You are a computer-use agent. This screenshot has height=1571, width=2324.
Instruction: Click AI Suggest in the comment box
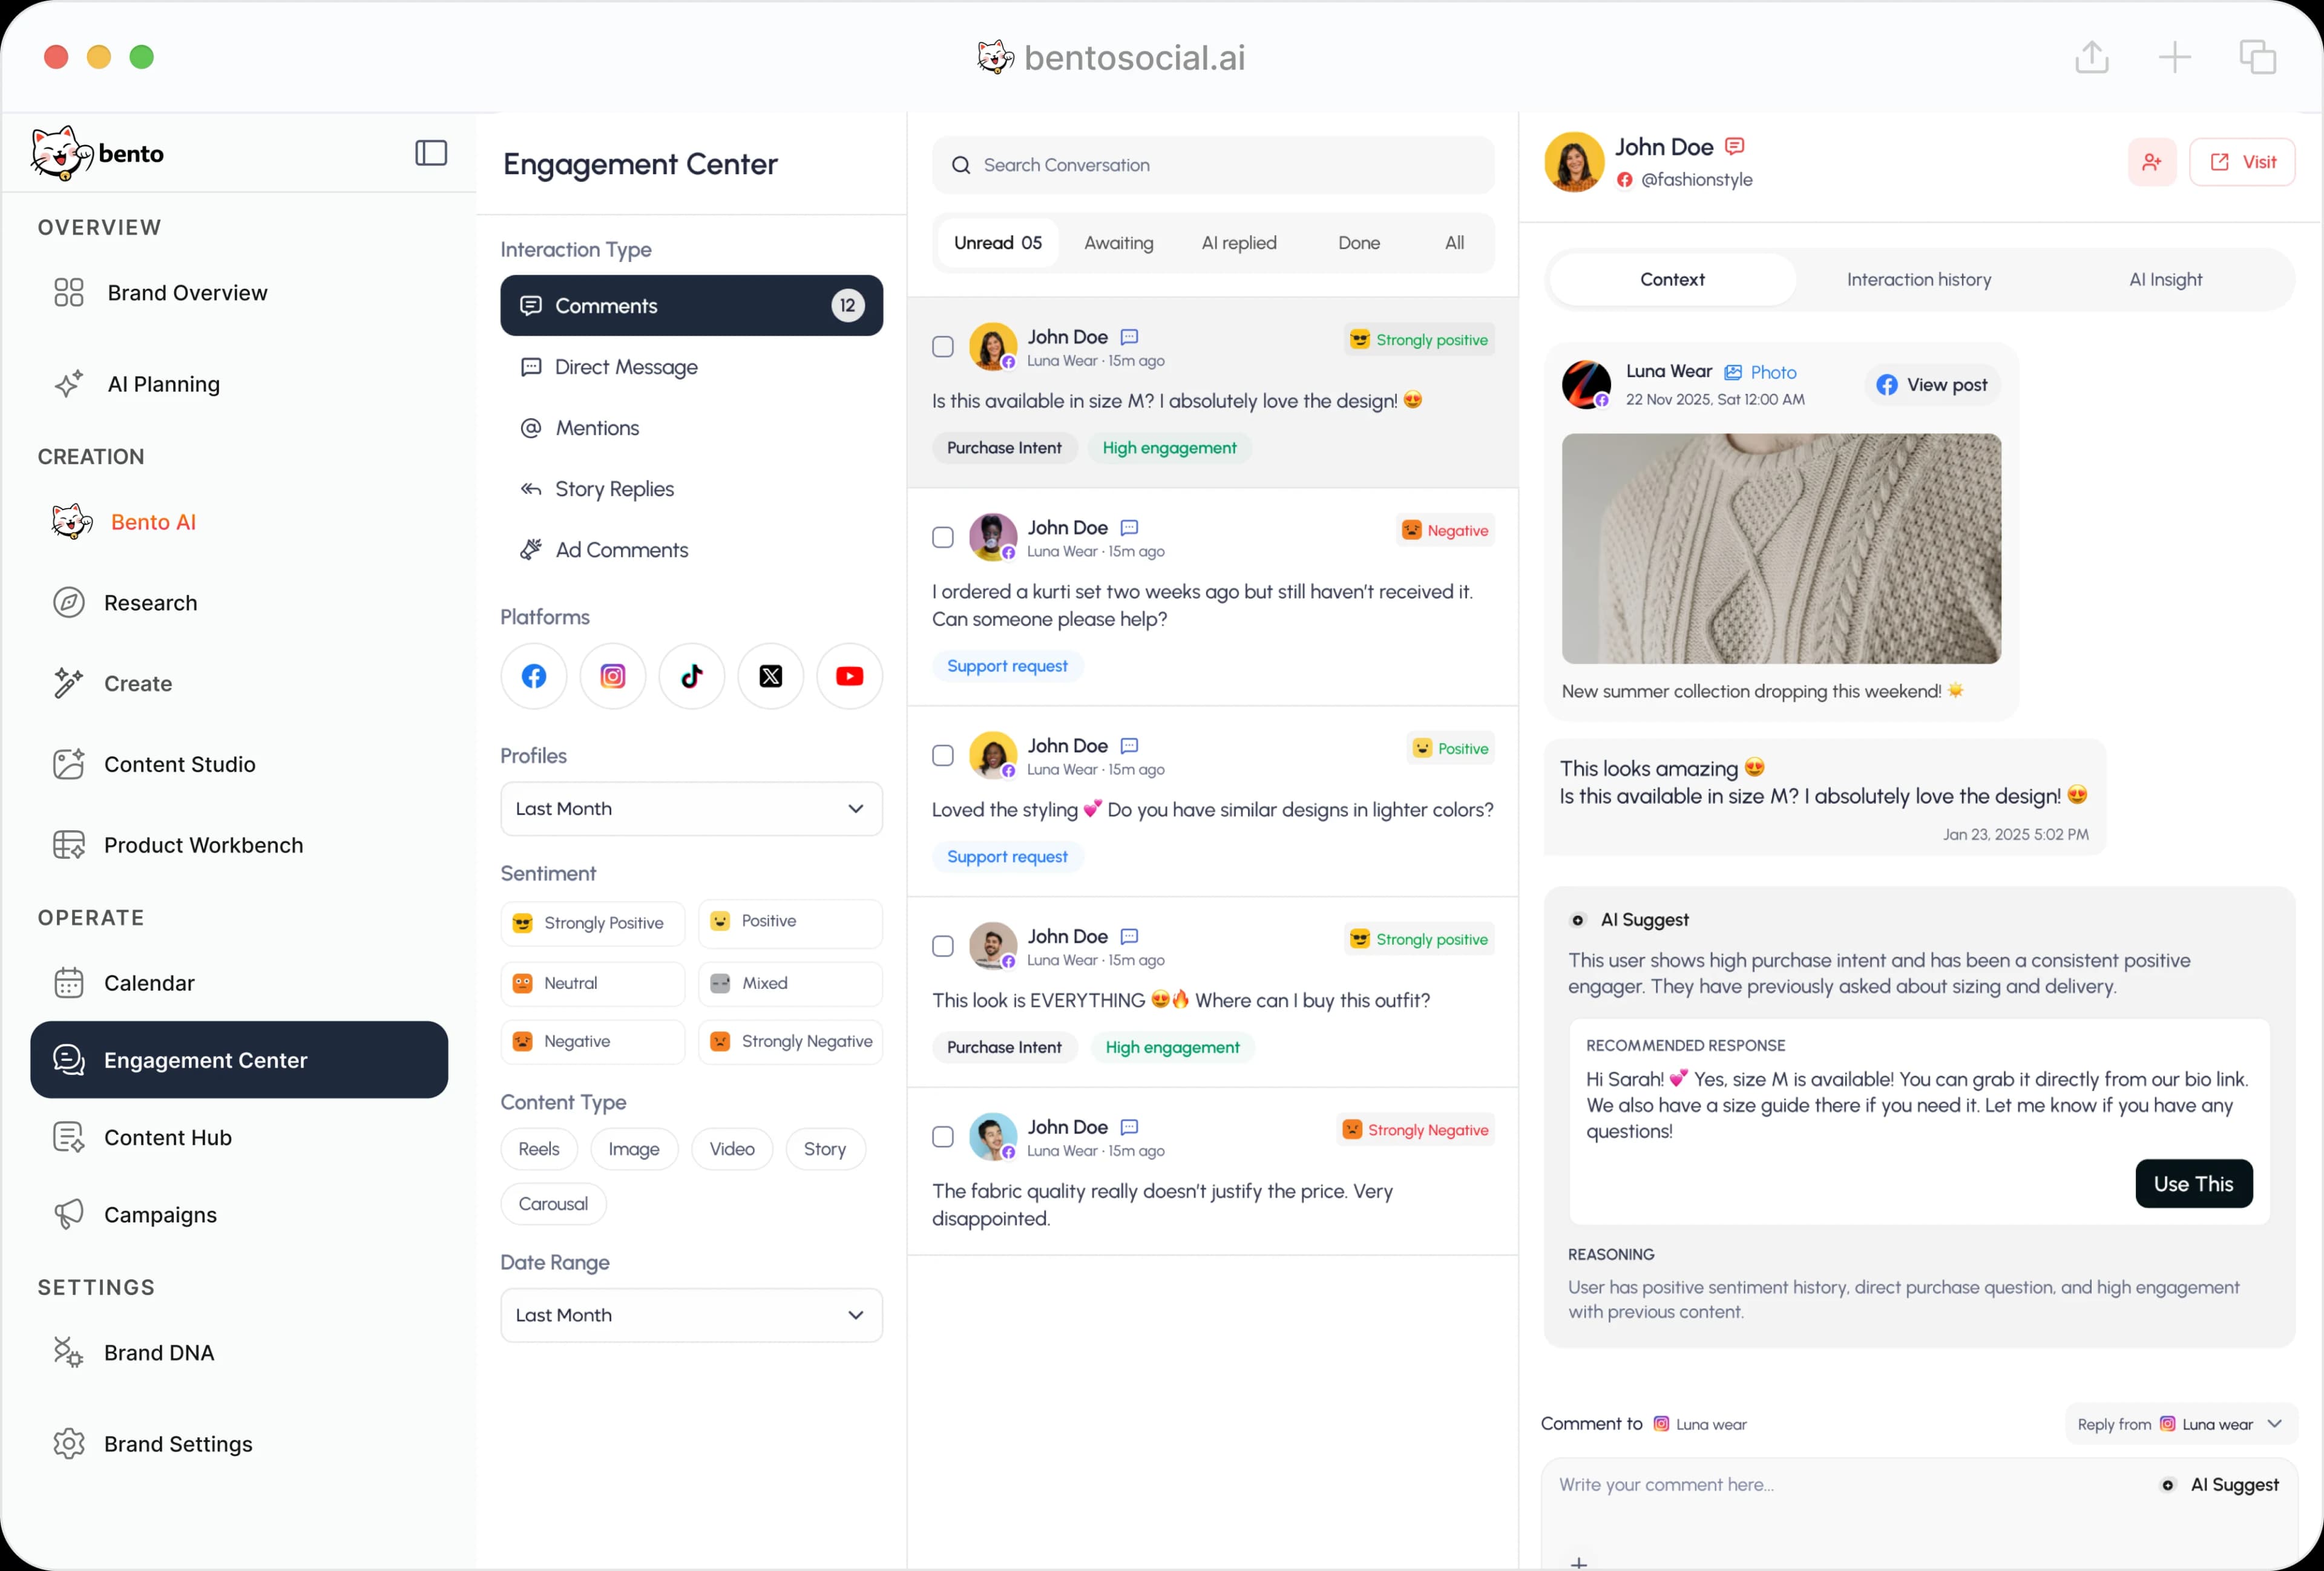tap(2220, 1486)
